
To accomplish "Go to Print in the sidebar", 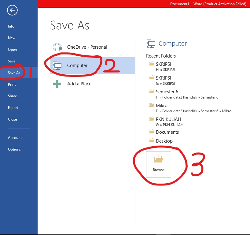I will pos(12,84).
